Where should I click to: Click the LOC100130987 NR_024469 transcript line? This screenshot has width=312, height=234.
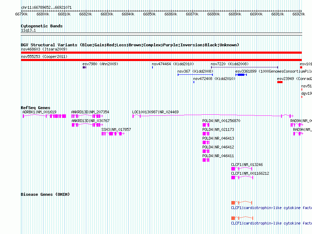pyautogui.click(x=213, y=116)
